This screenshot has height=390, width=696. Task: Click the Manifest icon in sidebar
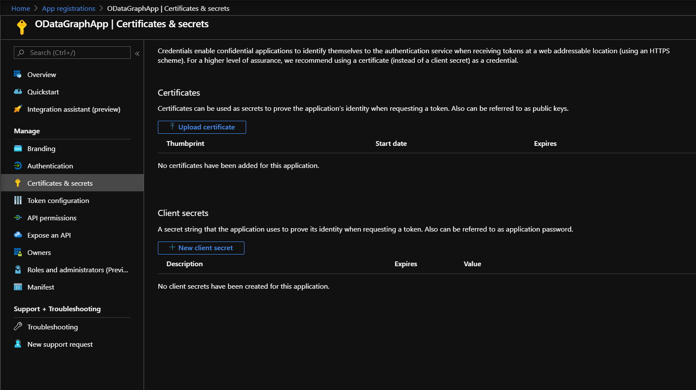pyautogui.click(x=18, y=287)
